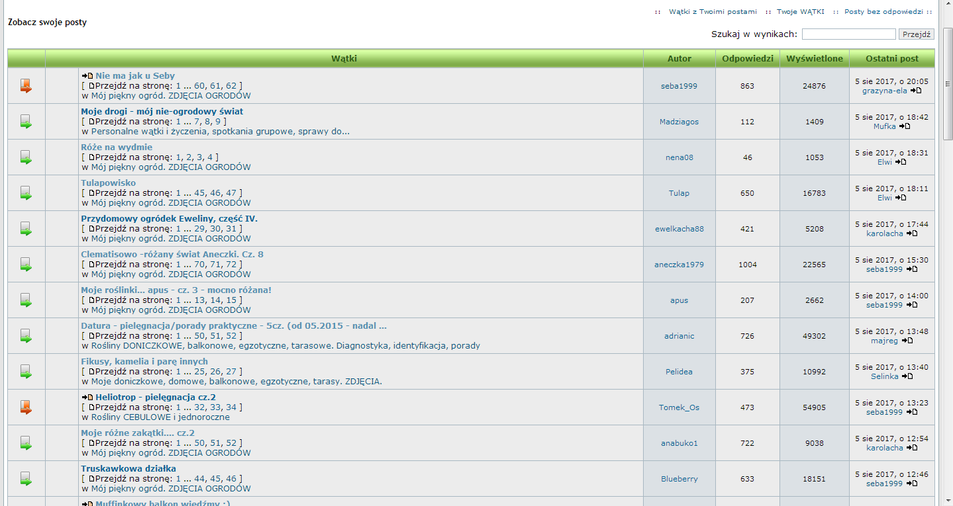Go to page 72 of Clematisowo thread
Screen dimensions: 953x506
[231, 265]
